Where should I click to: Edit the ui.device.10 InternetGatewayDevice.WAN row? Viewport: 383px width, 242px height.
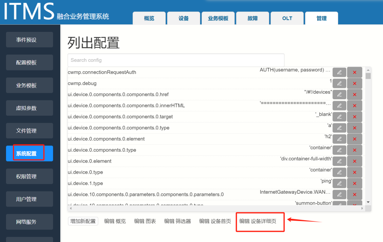click(339, 194)
